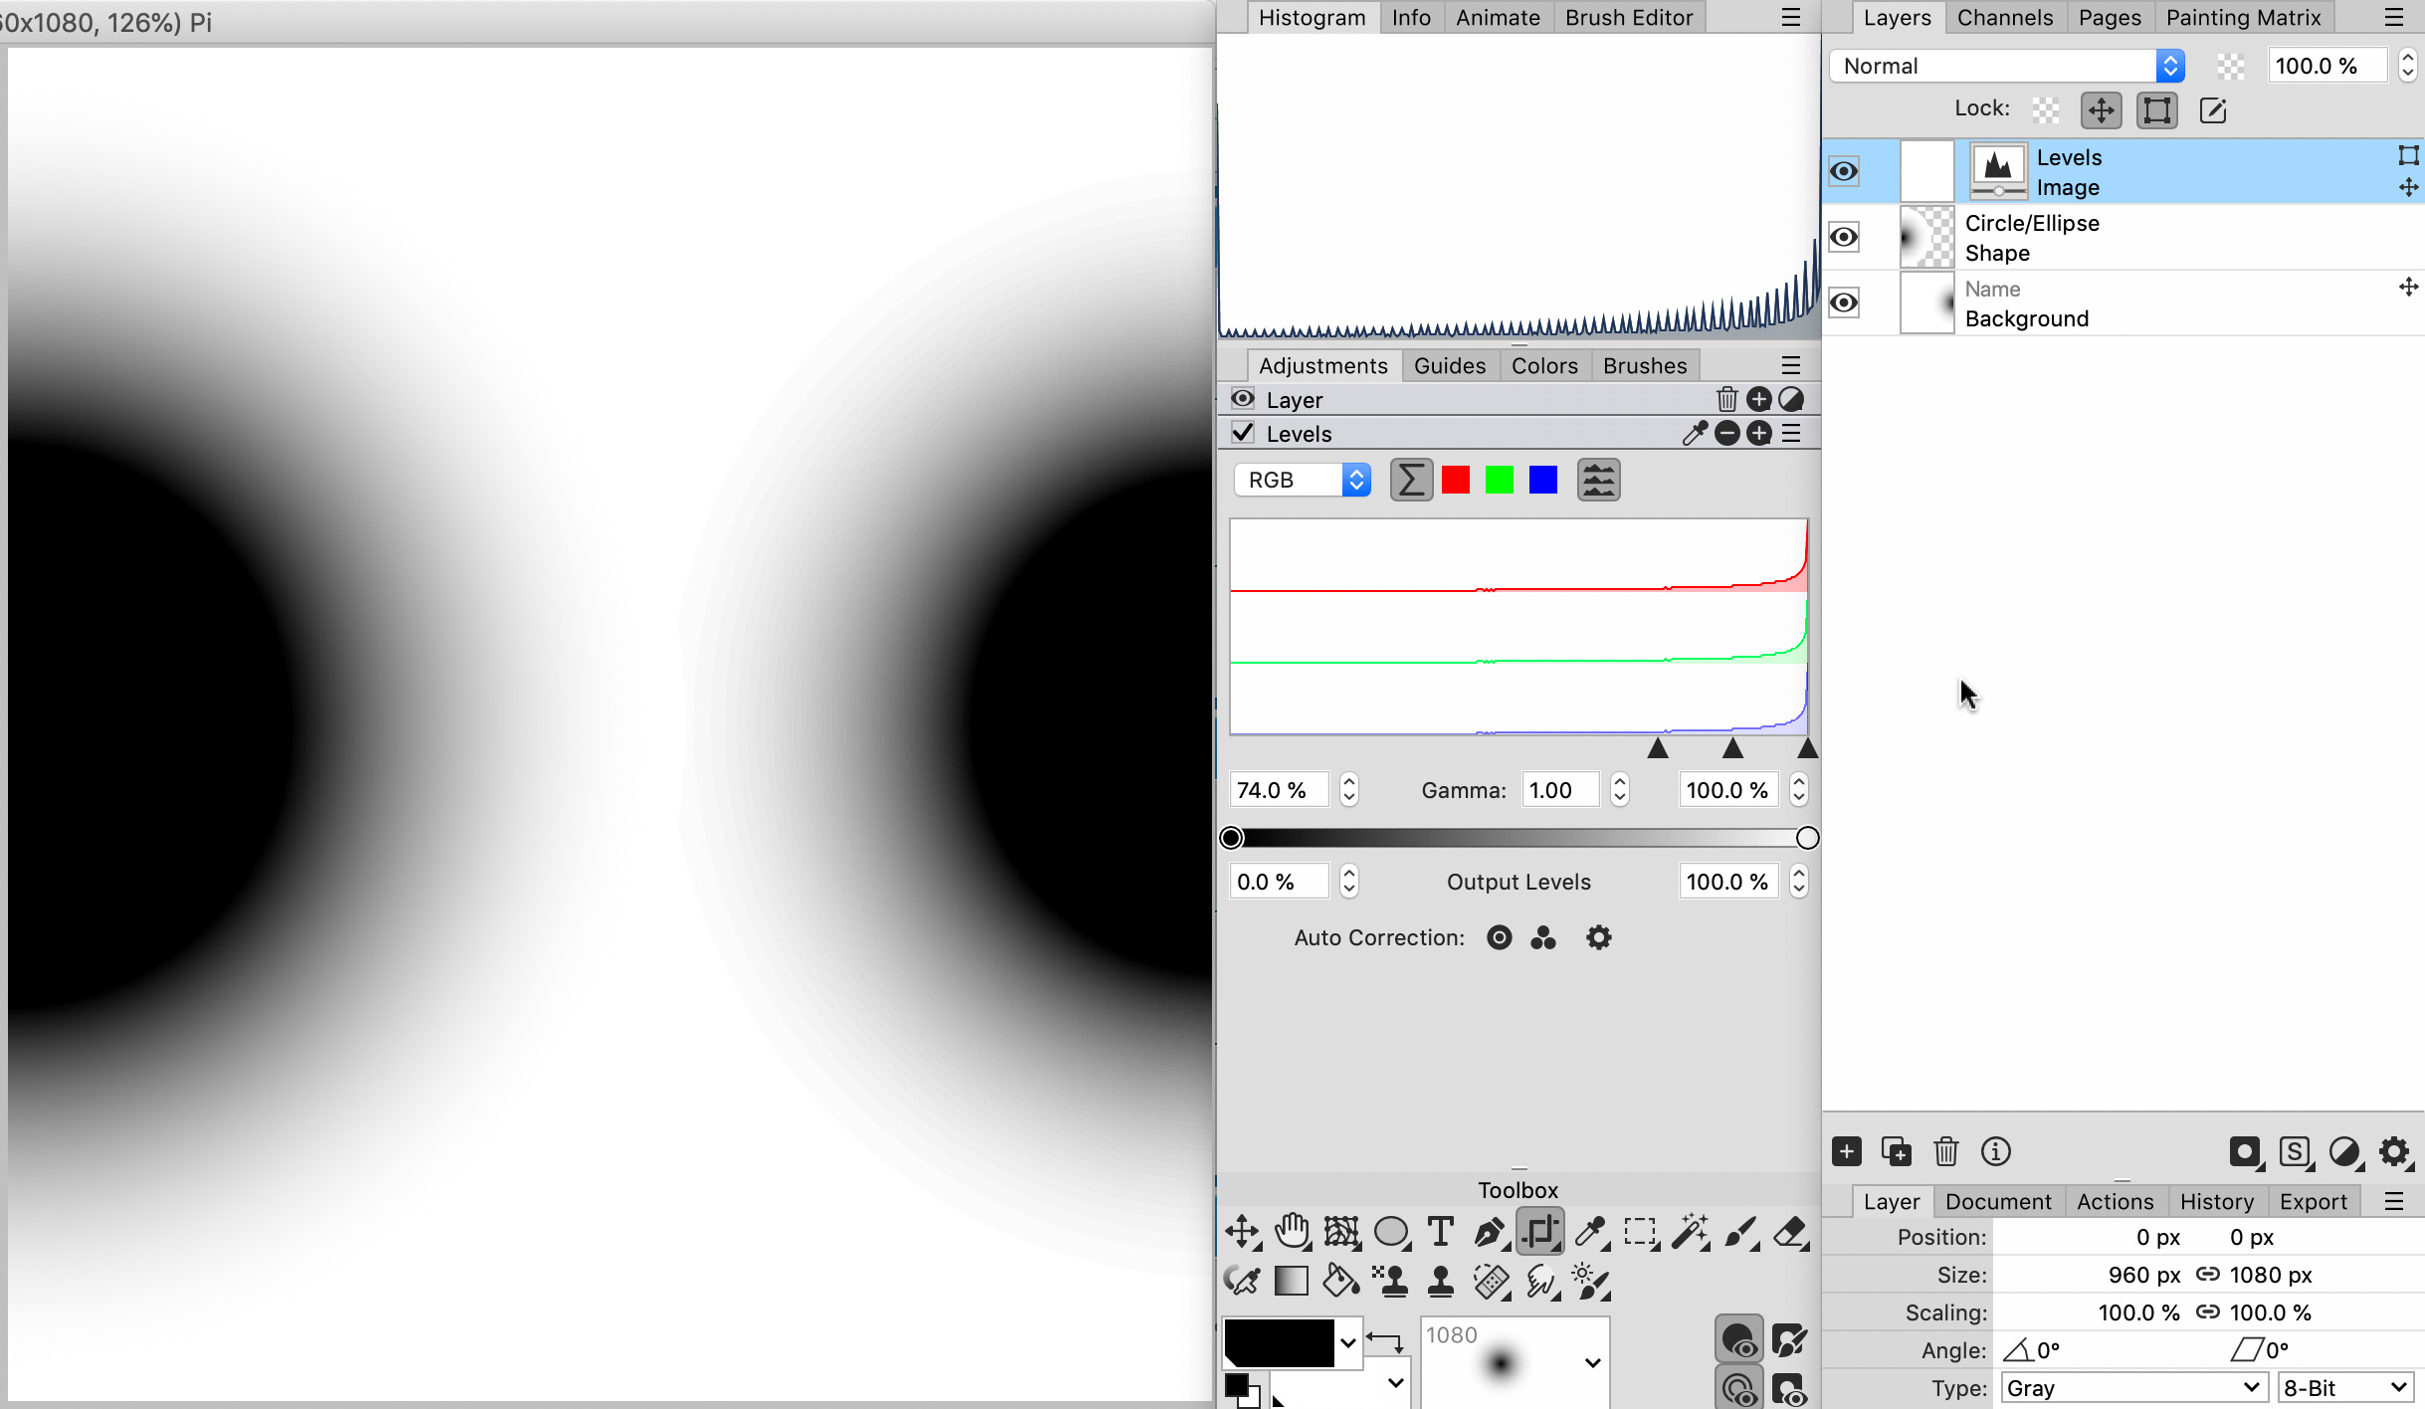Open the RGB channel dropdown
2425x1409 pixels.
pyautogui.click(x=1303, y=480)
